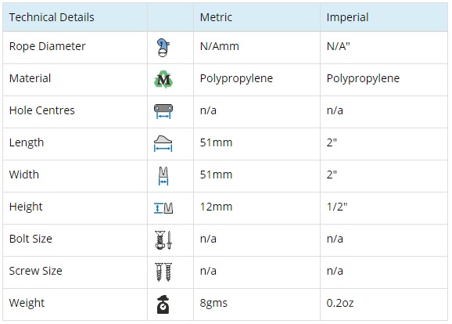The width and height of the screenshot is (452, 324).
Task: Click the Screw Size row label
Action: tap(35, 271)
